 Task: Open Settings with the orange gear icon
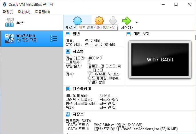[99, 20]
